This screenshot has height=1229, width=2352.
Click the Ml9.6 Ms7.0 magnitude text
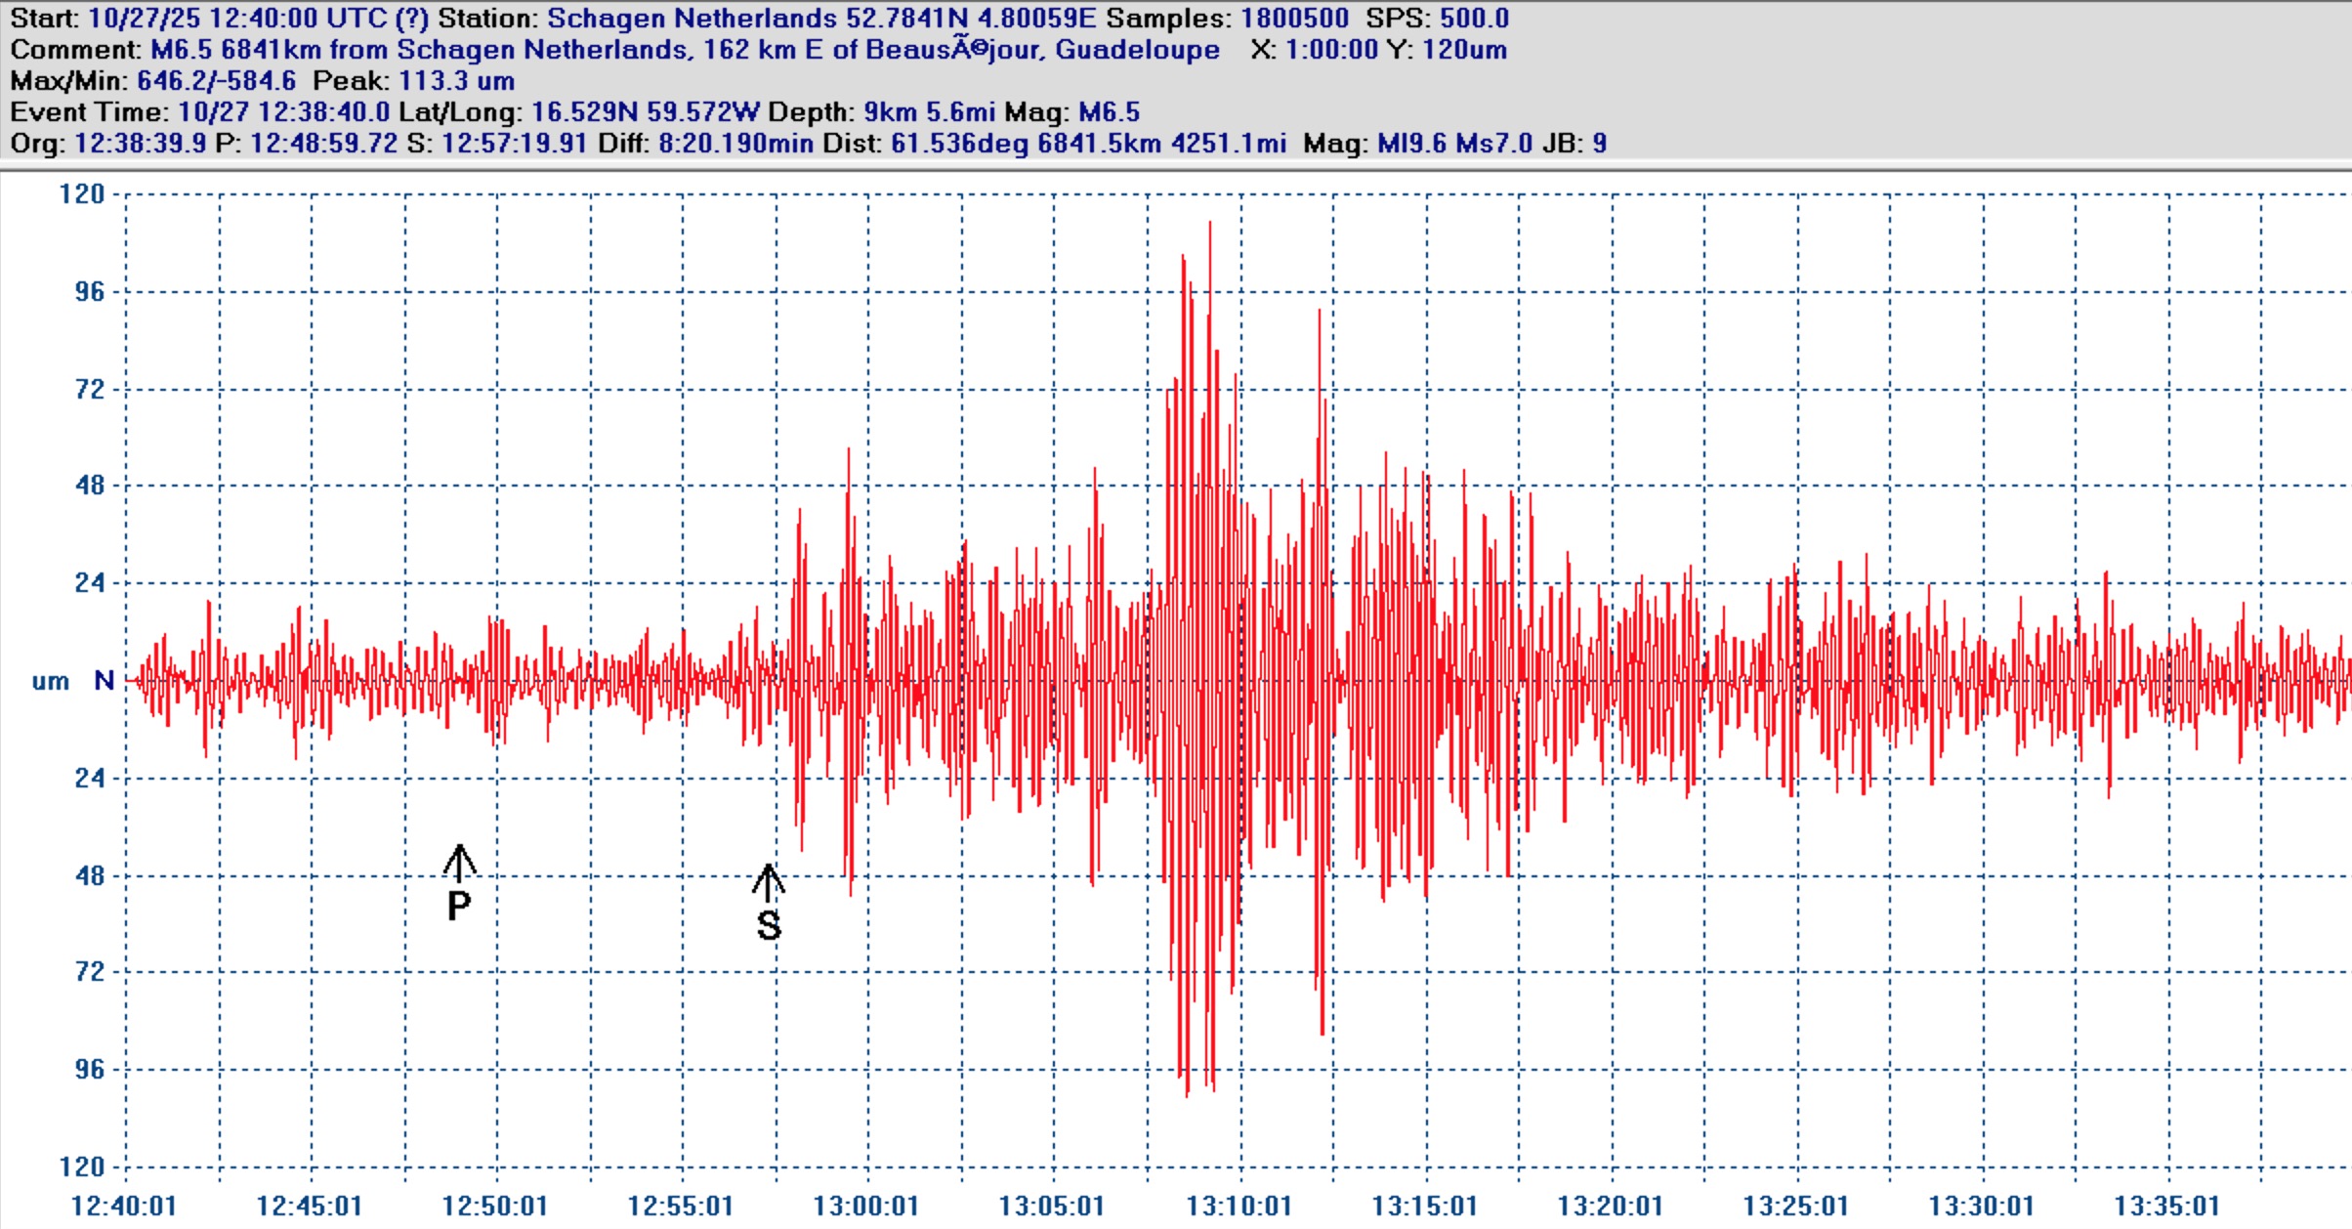1454,144
